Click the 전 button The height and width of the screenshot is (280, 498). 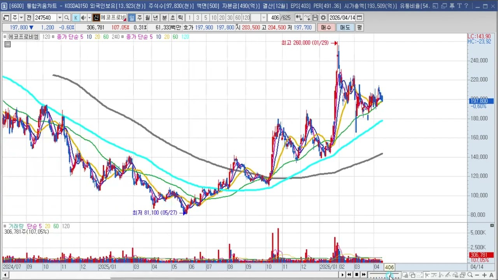click(x=29, y=18)
